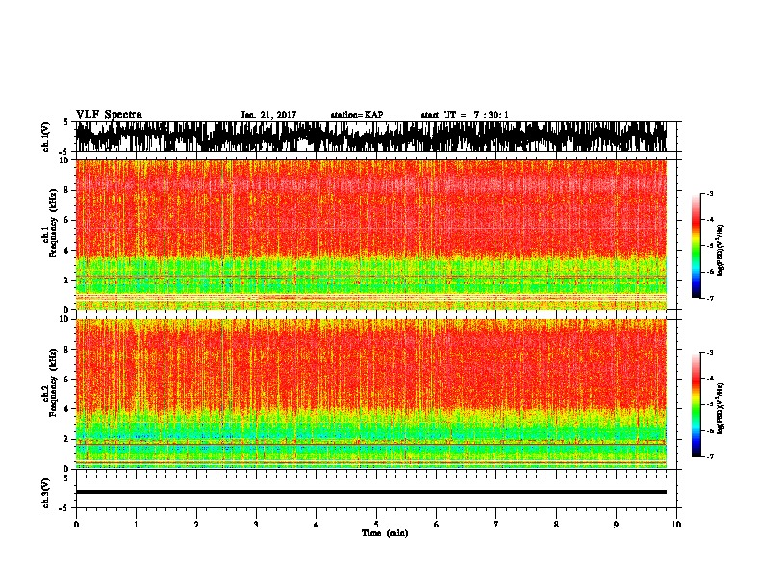Select the ch.2 "Frequency (kHz)" axis label
The height and width of the screenshot is (588, 762).
click(x=53, y=382)
